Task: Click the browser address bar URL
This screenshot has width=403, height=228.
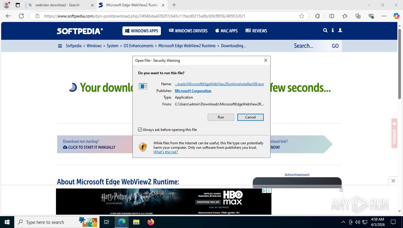Action: click(145, 16)
